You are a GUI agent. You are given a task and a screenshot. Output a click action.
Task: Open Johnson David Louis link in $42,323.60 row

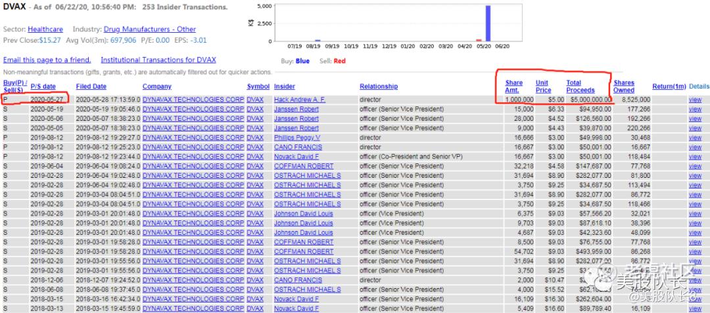[303, 232]
